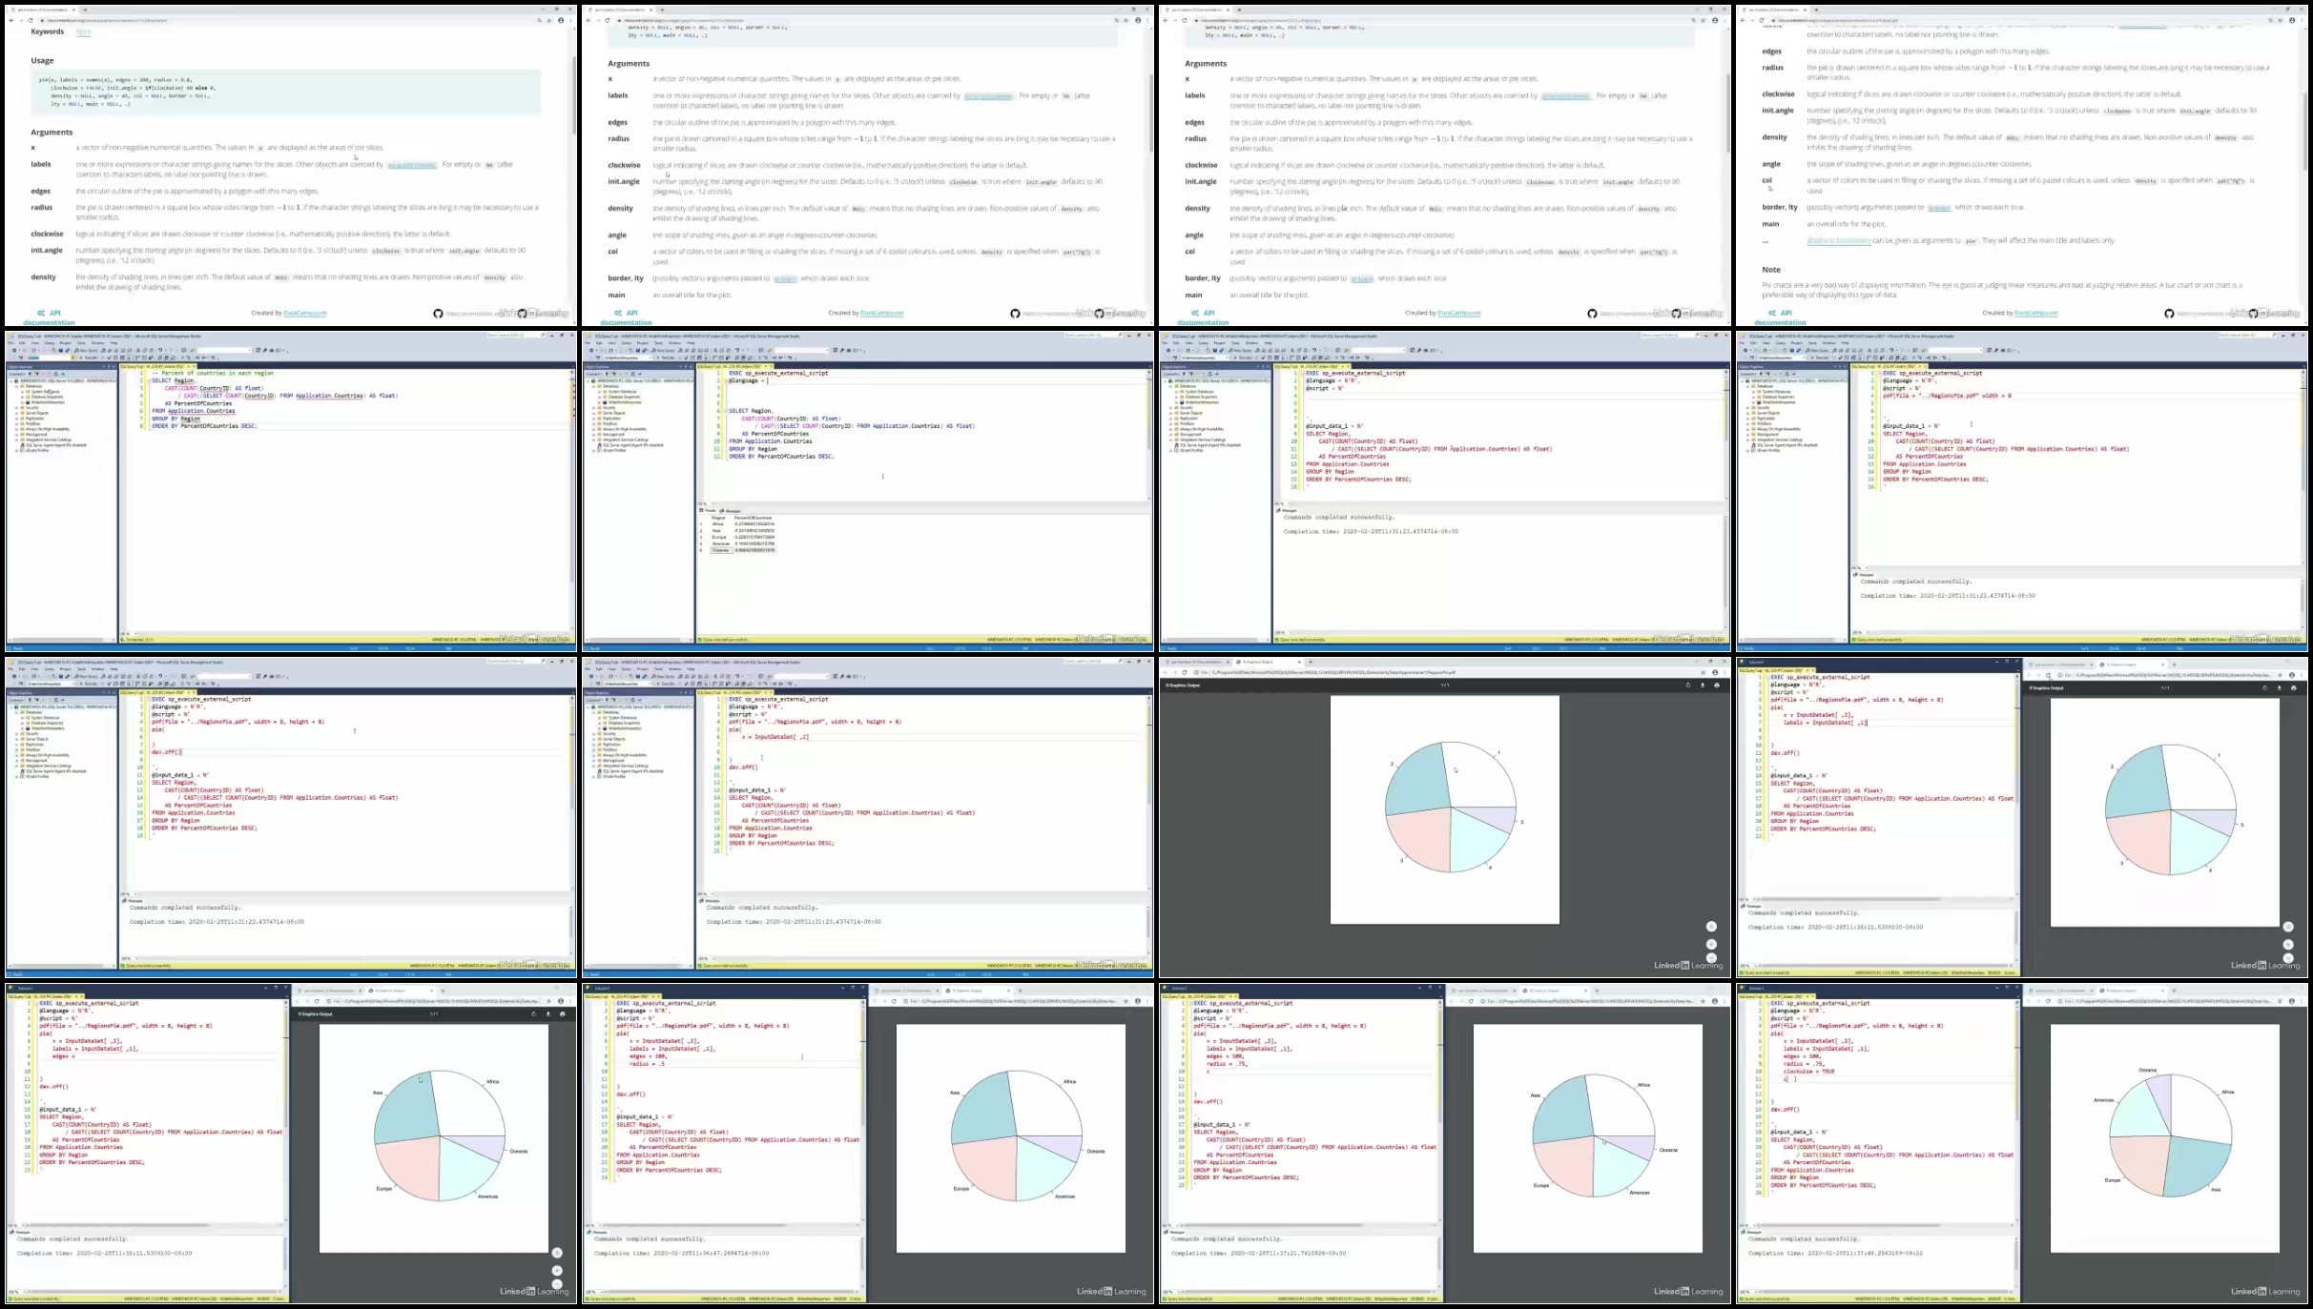Bookmark page with star icon in Keywords frame
This screenshot has width=2313, height=1309.
[x=549, y=20]
